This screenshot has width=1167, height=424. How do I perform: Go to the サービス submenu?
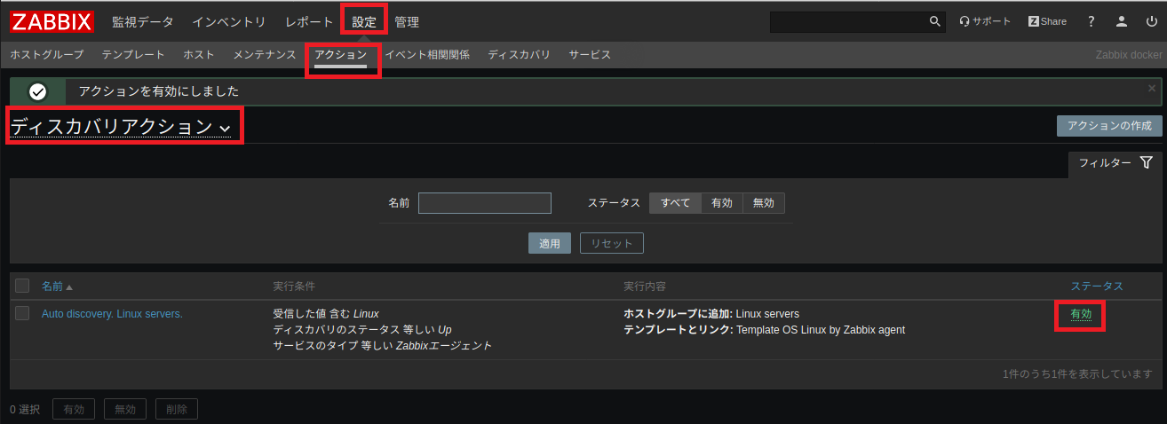coord(590,55)
